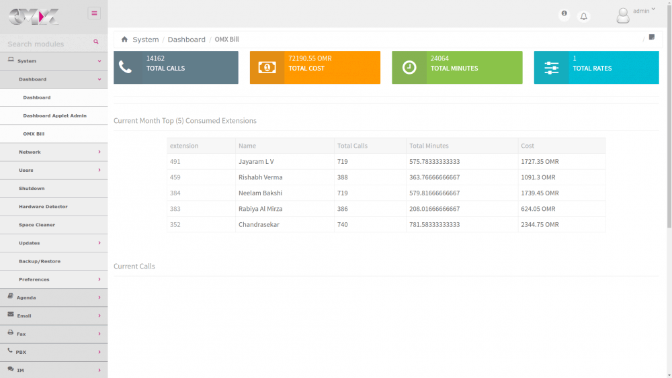Click the phone icon on Total Calls card
This screenshot has width=672, height=378.
126,67
